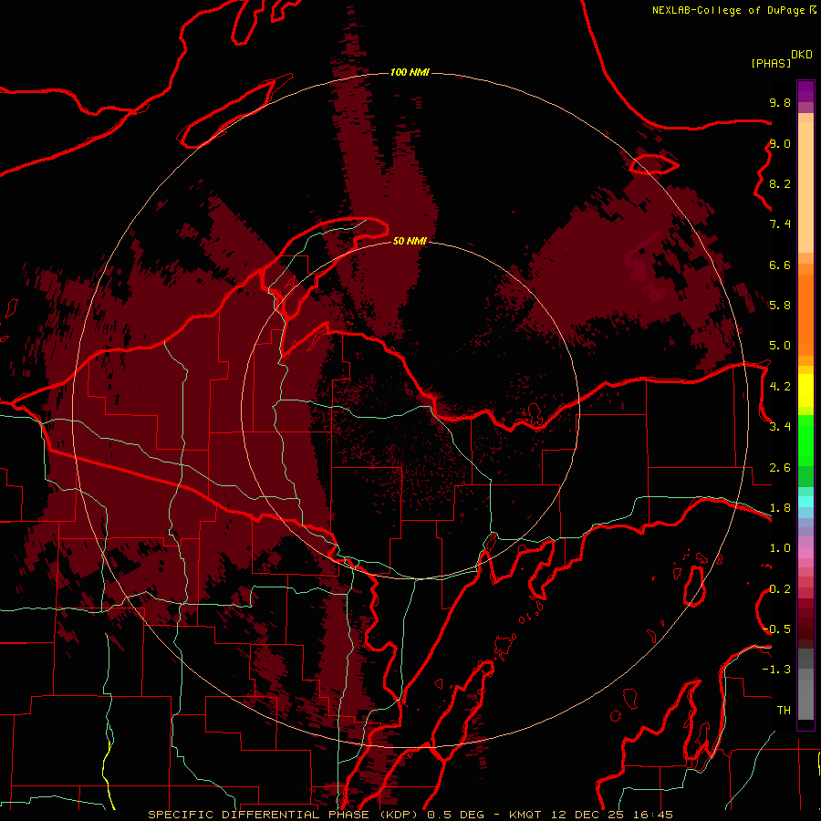
Task: Pick the long peach segment of color bar
Action: (805, 188)
